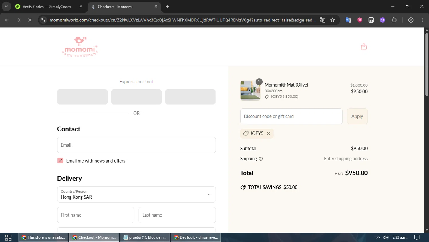
Task: Select the Checkout - Momomi tab
Action: [x=115, y=7]
